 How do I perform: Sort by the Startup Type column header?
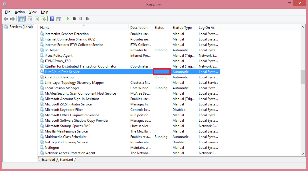click(x=182, y=28)
